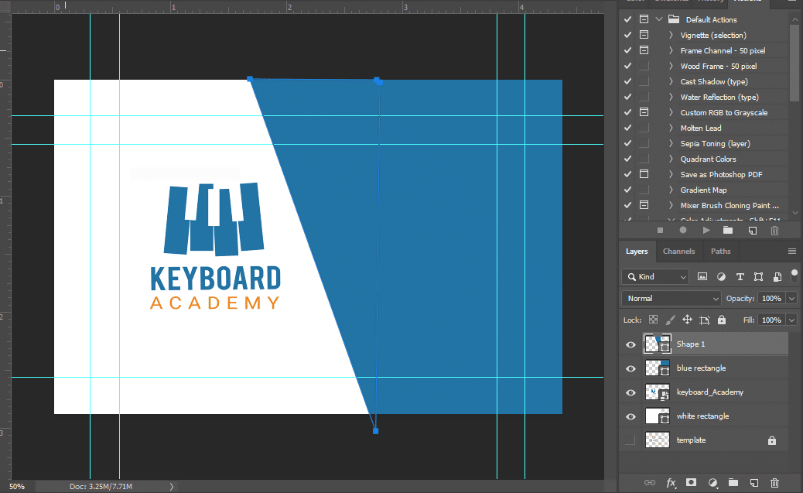The image size is (803, 493).
Task: Prevent auto-nesting into artboards lock
Action: tap(705, 320)
